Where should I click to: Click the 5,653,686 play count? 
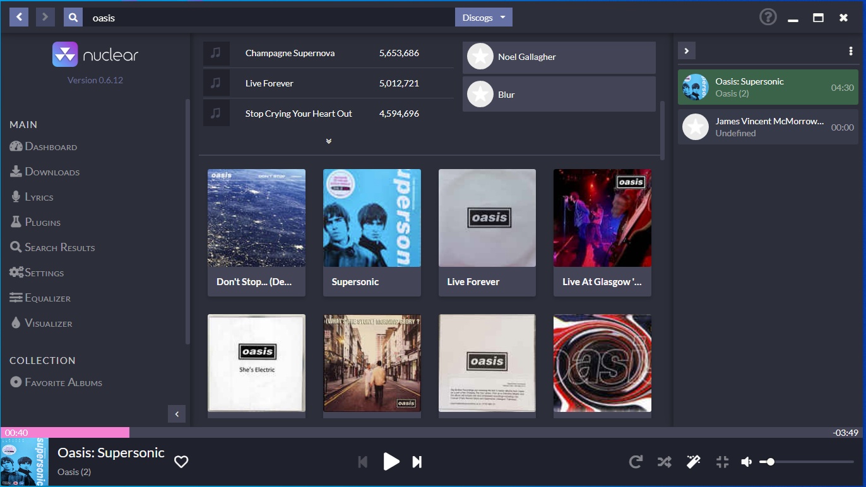(399, 53)
